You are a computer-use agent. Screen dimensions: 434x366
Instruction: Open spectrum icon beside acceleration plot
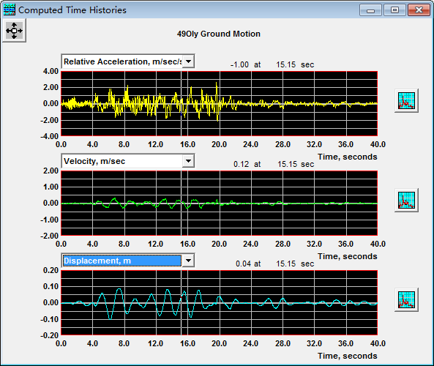click(x=406, y=101)
